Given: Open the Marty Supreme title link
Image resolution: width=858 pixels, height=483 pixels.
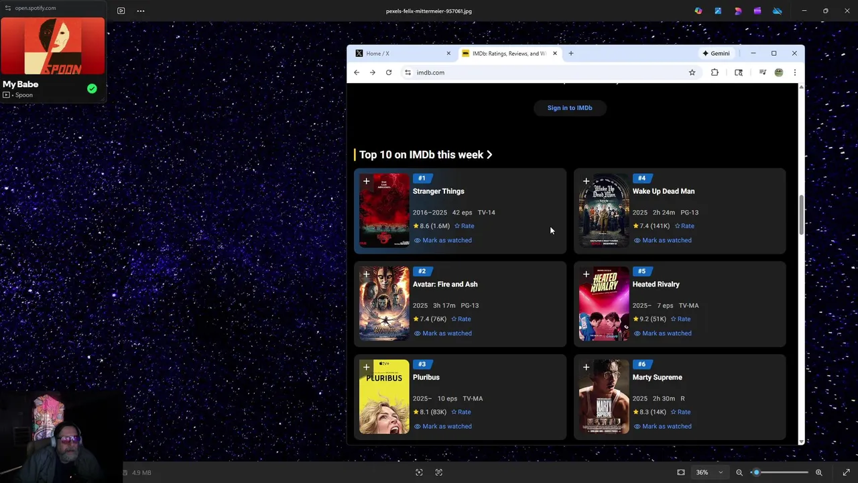Looking at the screenshot, I should (658, 378).
